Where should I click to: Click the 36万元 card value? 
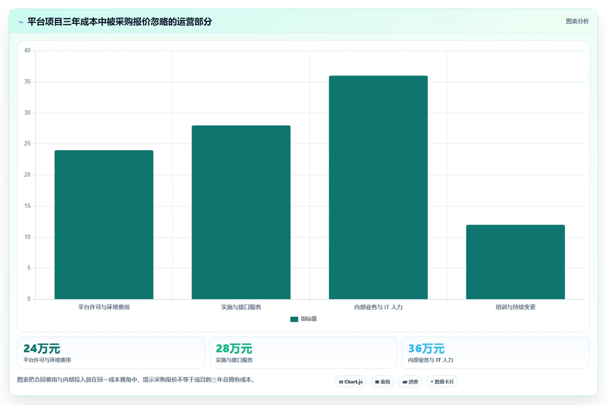point(426,349)
